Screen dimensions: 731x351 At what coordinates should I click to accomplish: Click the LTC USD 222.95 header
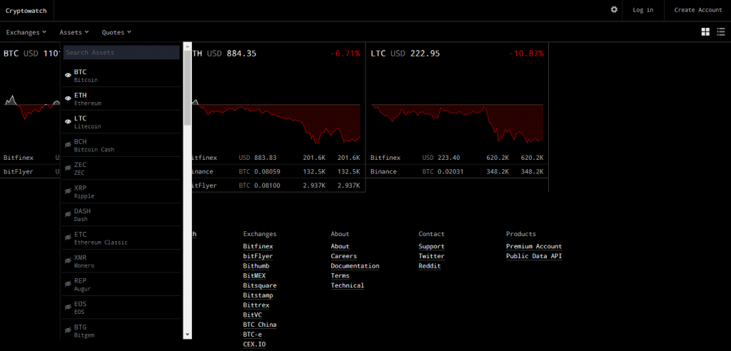click(x=405, y=54)
